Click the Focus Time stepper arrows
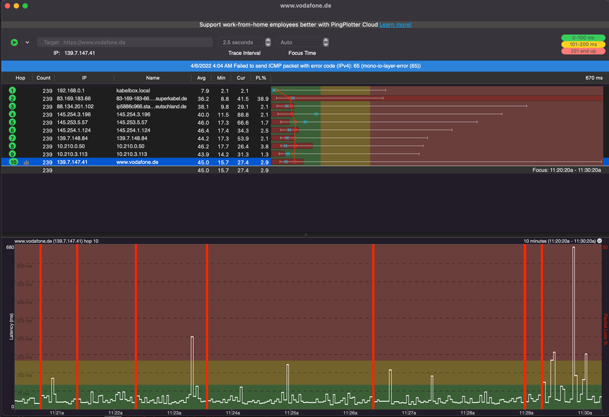The image size is (609, 417). pos(326,42)
